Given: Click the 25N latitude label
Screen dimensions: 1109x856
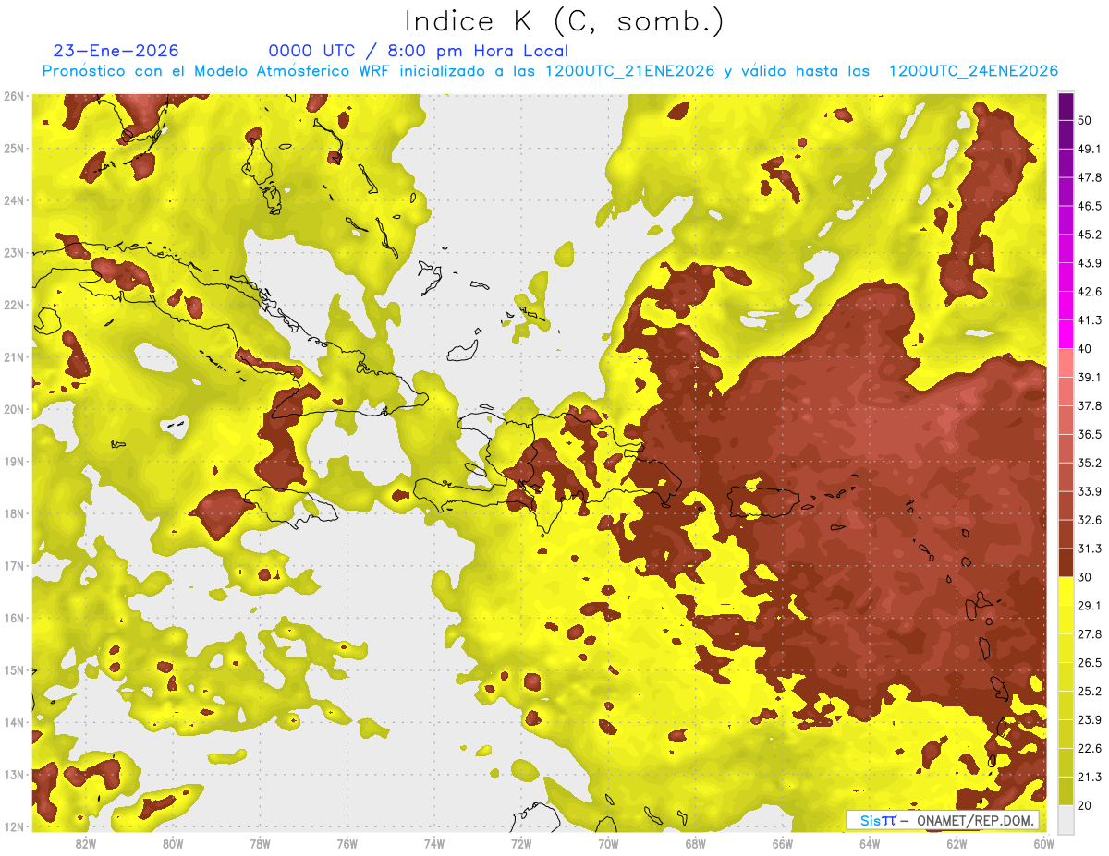Looking at the screenshot, I should pyautogui.click(x=14, y=149).
